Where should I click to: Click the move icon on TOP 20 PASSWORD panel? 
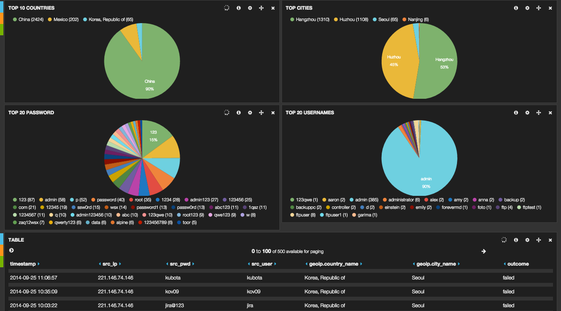[261, 113]
